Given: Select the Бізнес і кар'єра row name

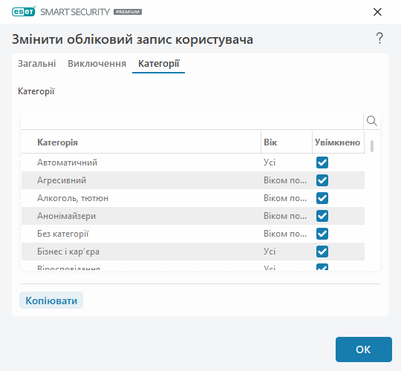Looking at the screenshot, I should [68, 252].
